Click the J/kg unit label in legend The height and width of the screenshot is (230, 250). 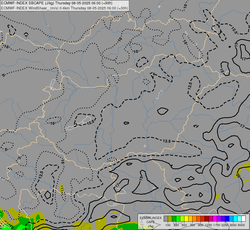pyautogui.click(x=150, y=226)
